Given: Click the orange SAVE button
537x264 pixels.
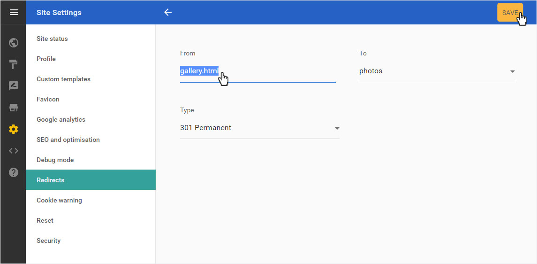Looking at the screenshot, I should tap(510, 12).
